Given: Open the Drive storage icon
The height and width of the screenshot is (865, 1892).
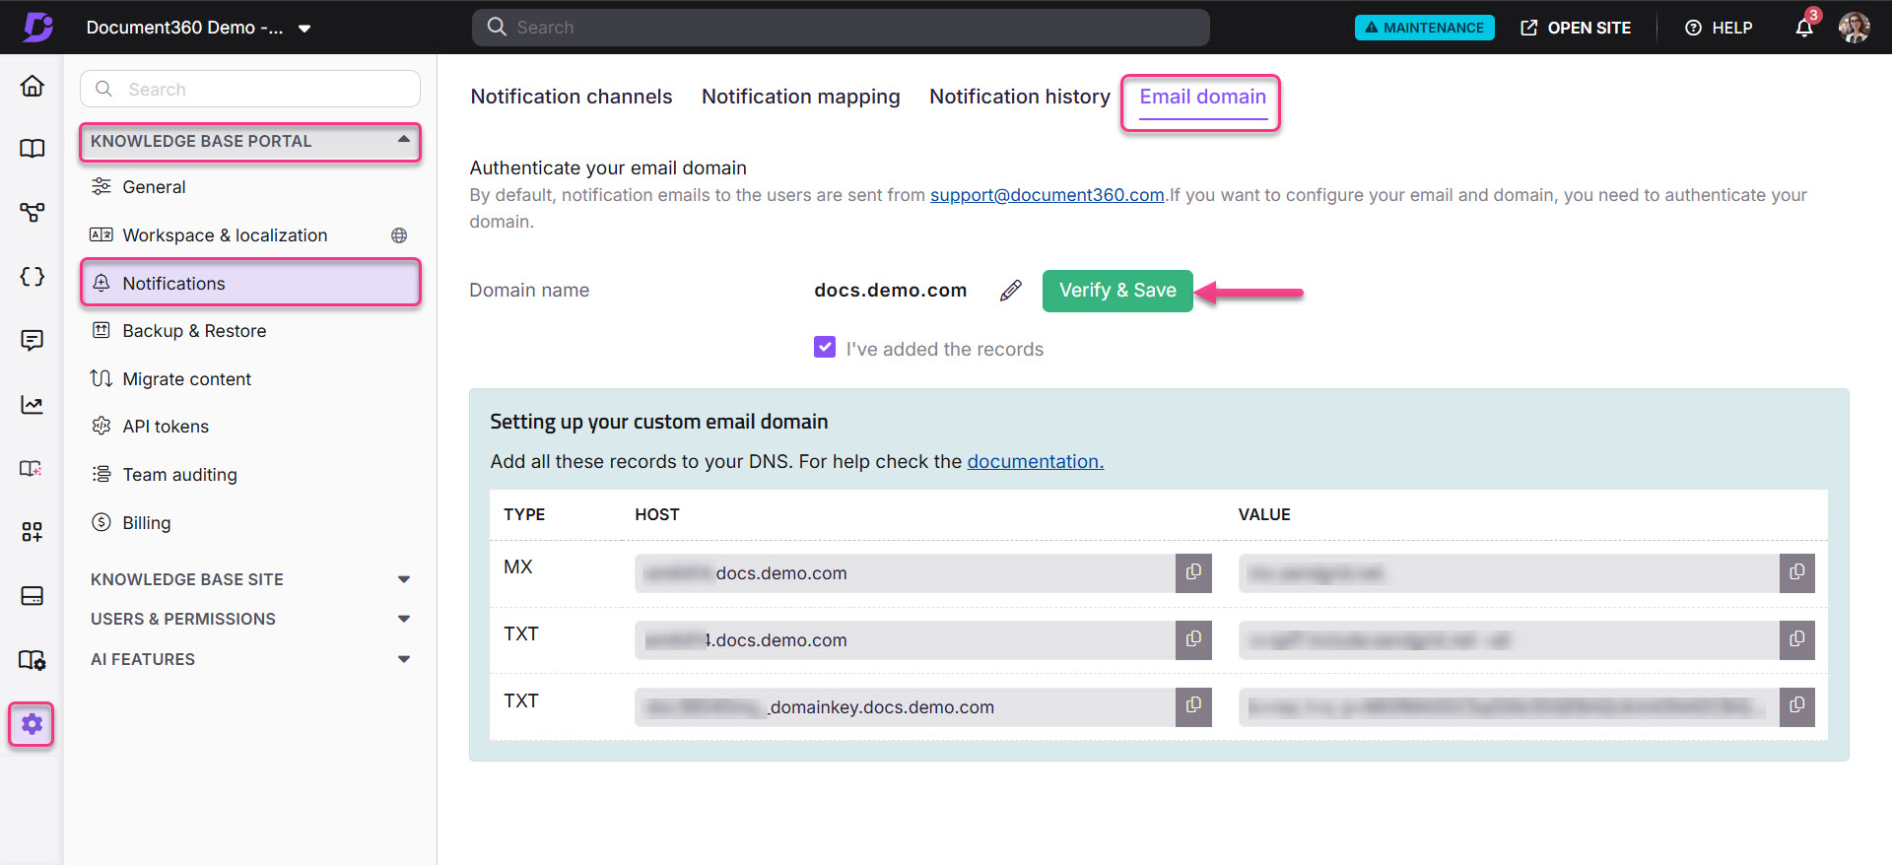Looking at the screenshot, I should tap(32, 596).
